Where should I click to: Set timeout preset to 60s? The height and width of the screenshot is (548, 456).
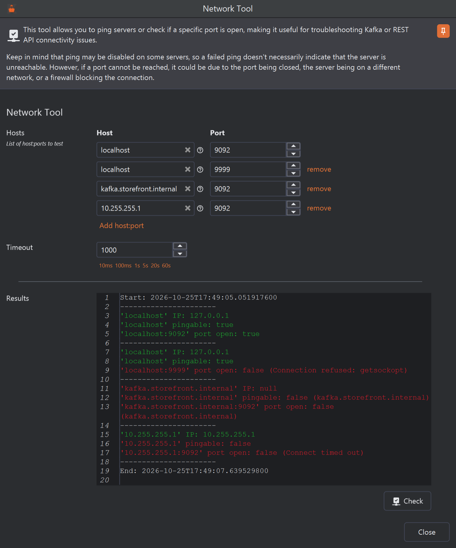[x=166, y=266]
